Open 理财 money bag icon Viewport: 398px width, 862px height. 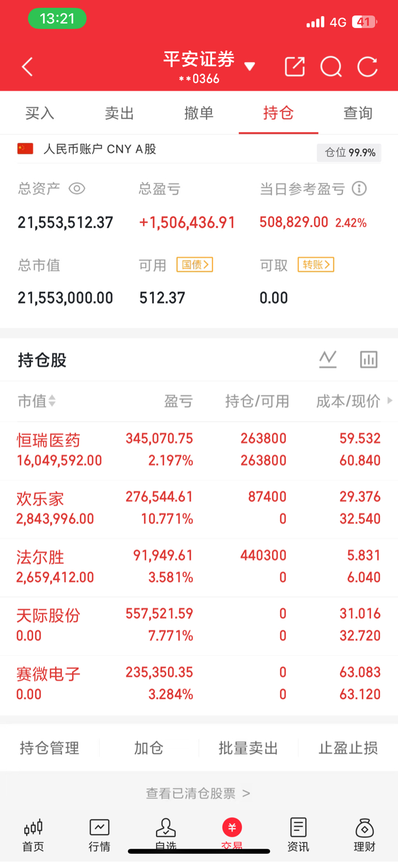pyautogui.click(x=364, y=835)
